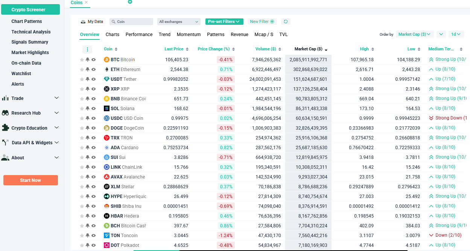
Task: Click the DogeCoin logo icon
Action: [x=106, y=128]
